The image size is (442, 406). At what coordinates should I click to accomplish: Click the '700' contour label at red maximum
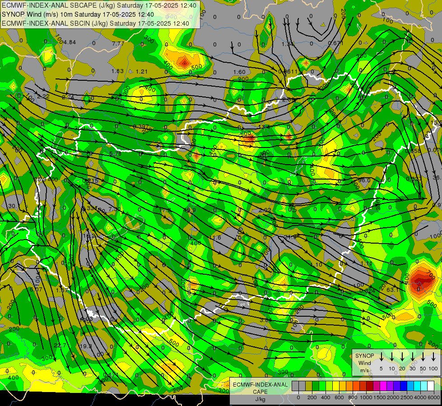click(431, 274)
